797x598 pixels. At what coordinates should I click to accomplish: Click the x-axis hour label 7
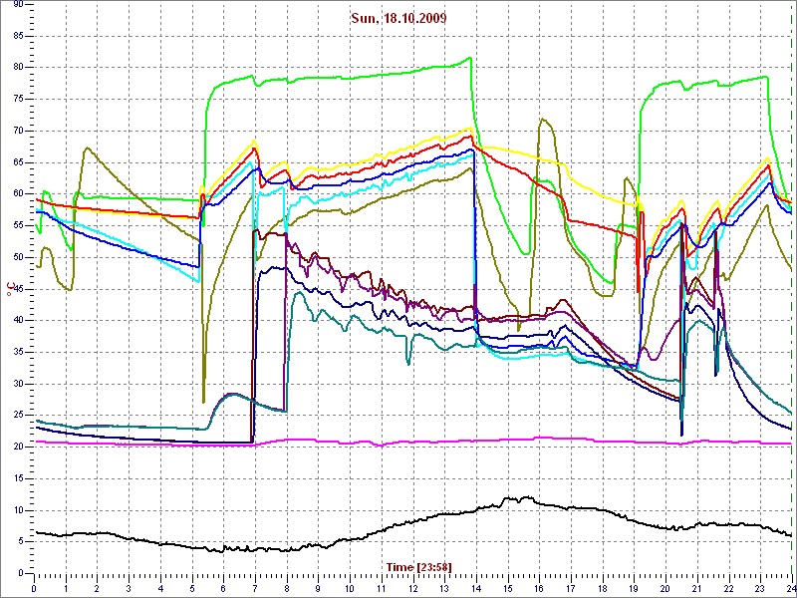coord(255,588)
